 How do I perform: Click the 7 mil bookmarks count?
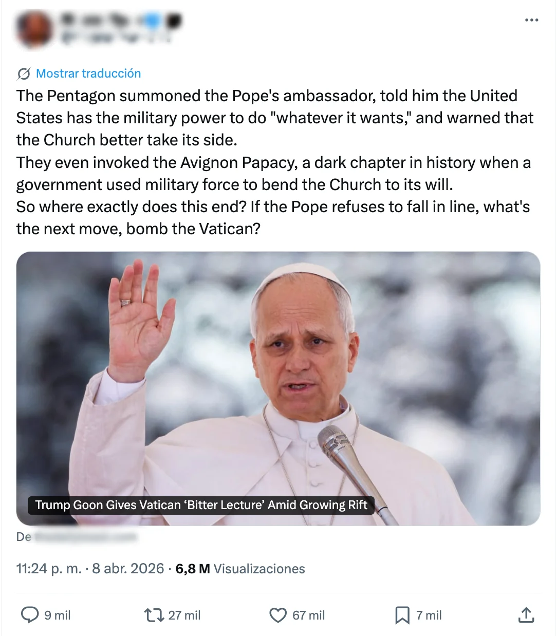tap(429, 615)
